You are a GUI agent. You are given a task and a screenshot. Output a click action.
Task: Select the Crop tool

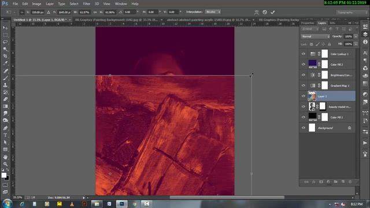(5, 56)
